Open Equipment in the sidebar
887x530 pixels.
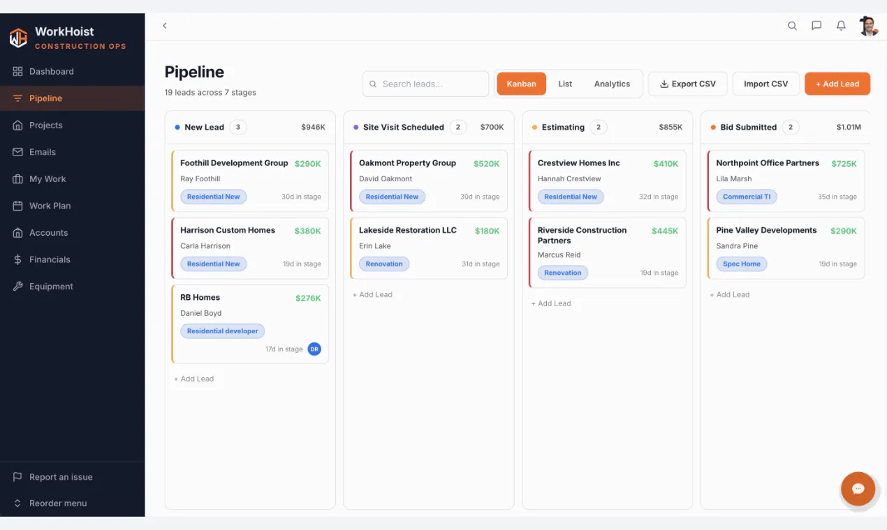coord(73,286)
